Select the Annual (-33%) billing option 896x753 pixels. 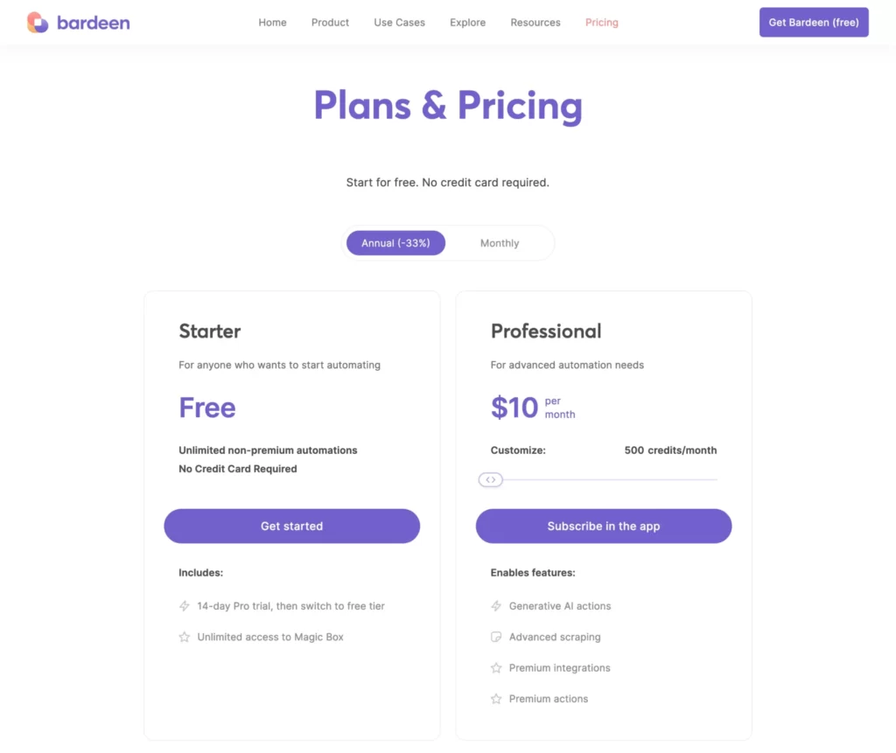coord(395,242)
